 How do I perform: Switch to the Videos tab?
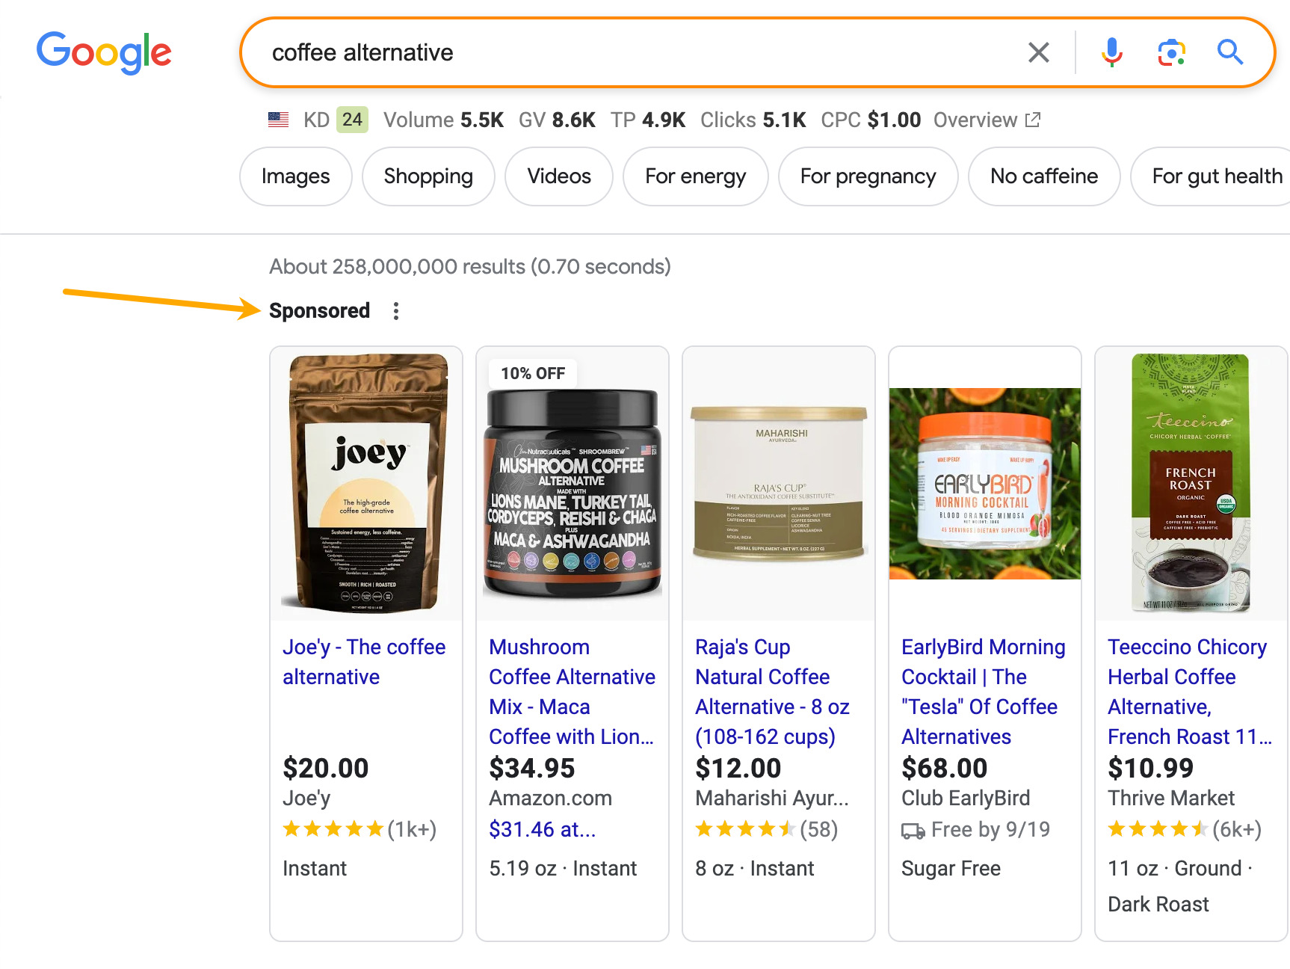point(558,176)
